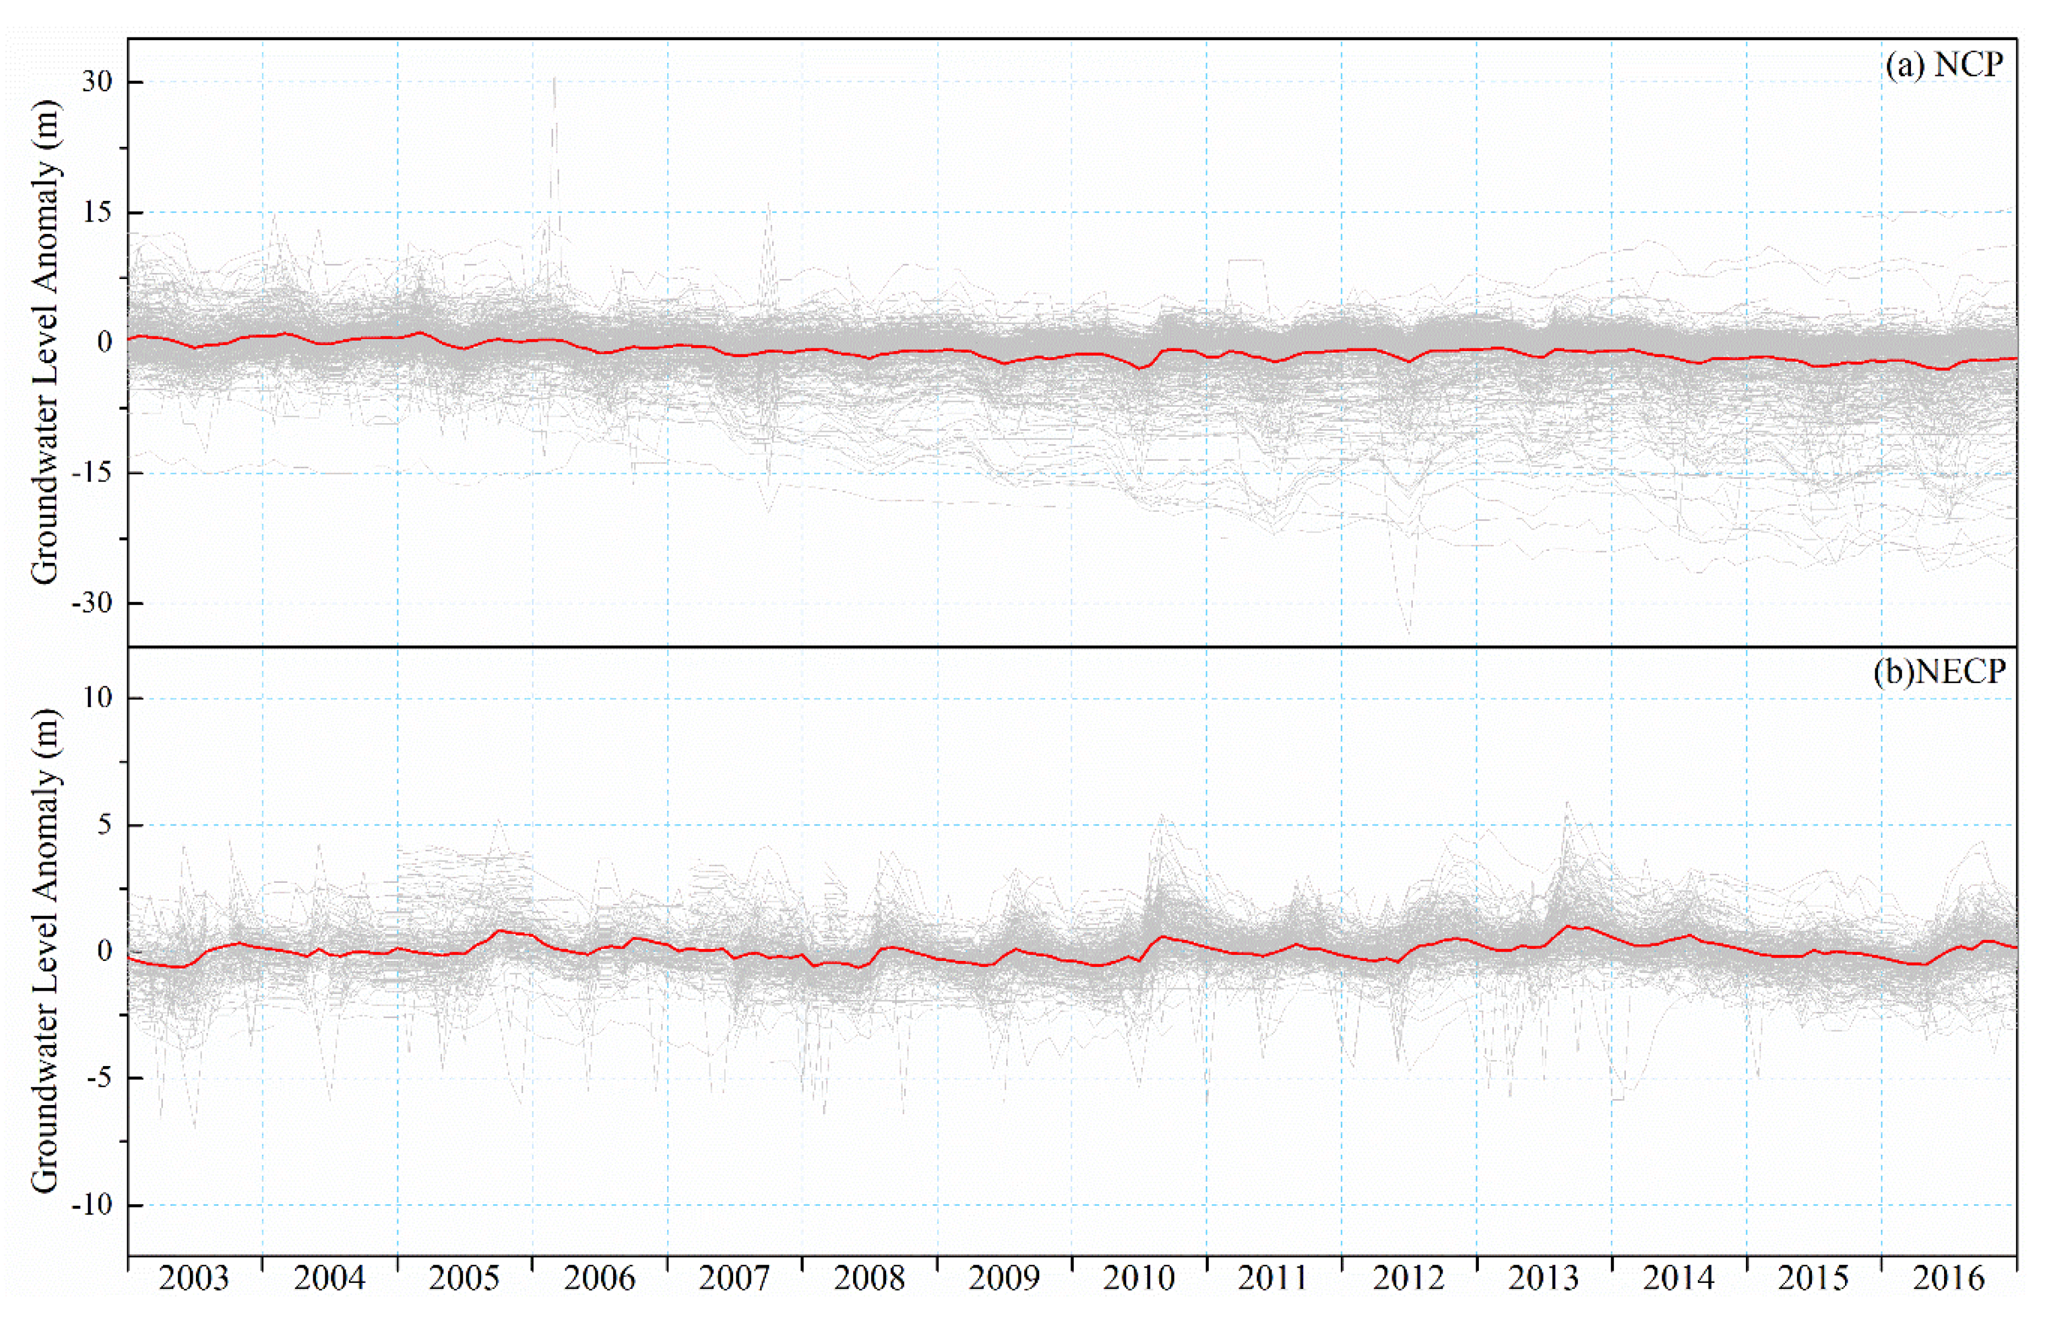Click the 2003 year label on x-axis
The image size is (2064, 1317).
[x=194, y=1278]
